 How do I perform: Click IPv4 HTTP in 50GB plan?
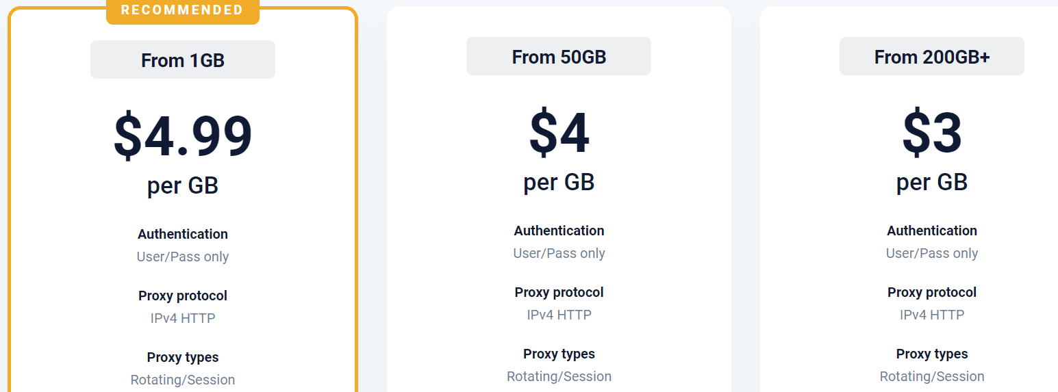pos(559,315)
